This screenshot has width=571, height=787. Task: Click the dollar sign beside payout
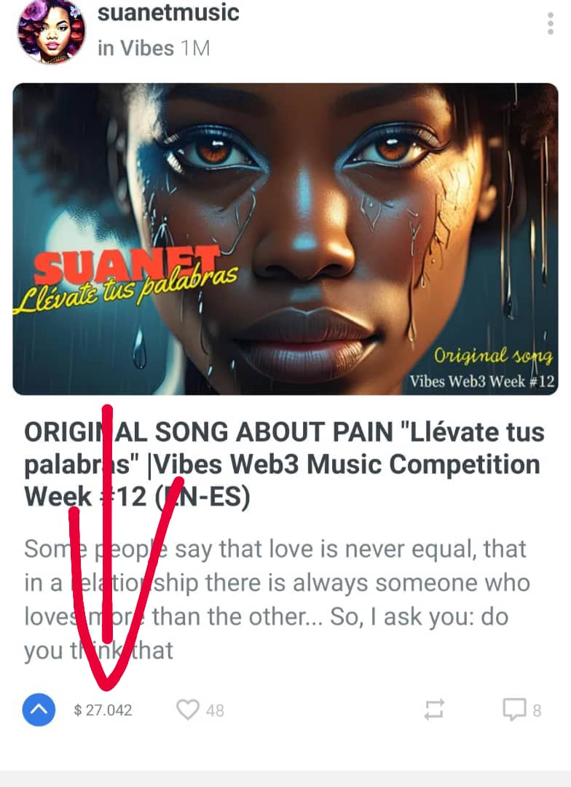point(77,710)
